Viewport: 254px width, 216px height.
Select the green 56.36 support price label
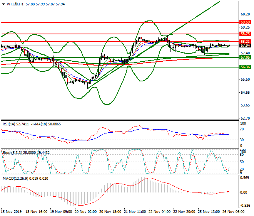click(x=245, y=67)
